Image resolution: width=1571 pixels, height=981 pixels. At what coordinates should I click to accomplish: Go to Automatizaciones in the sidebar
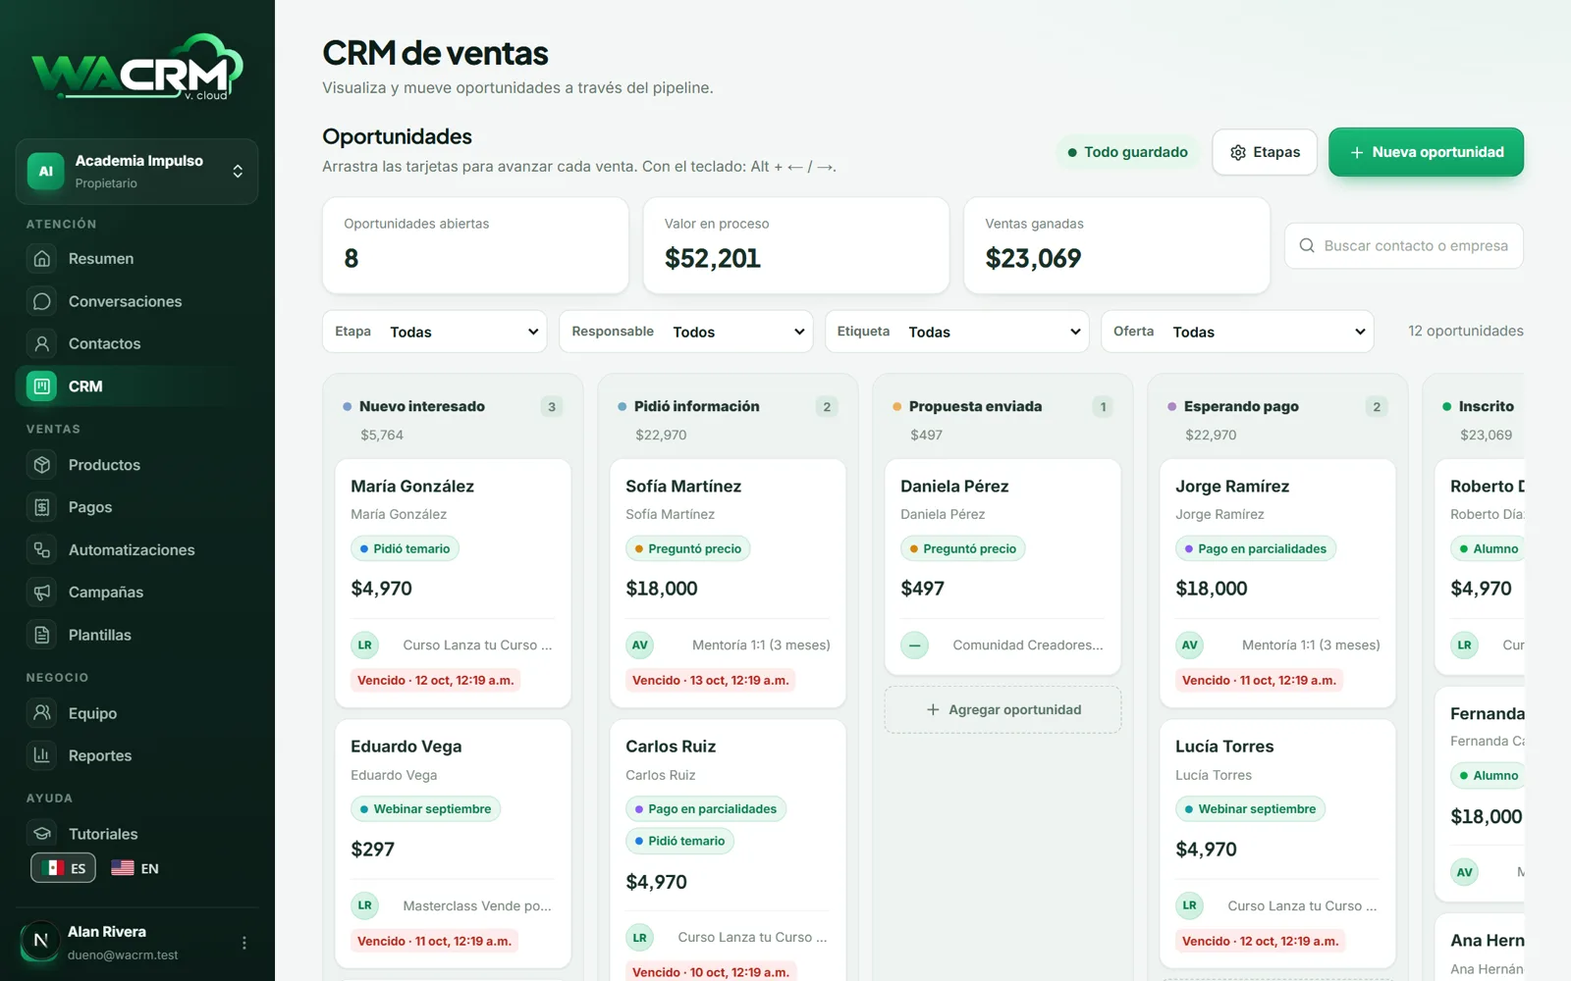pyautogui.click(x=137, y=550)
